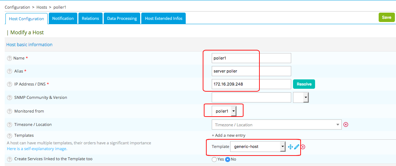Remove the generic-host template with red X
This screenshot has width=396, height=166.
(x=303, y=147)
